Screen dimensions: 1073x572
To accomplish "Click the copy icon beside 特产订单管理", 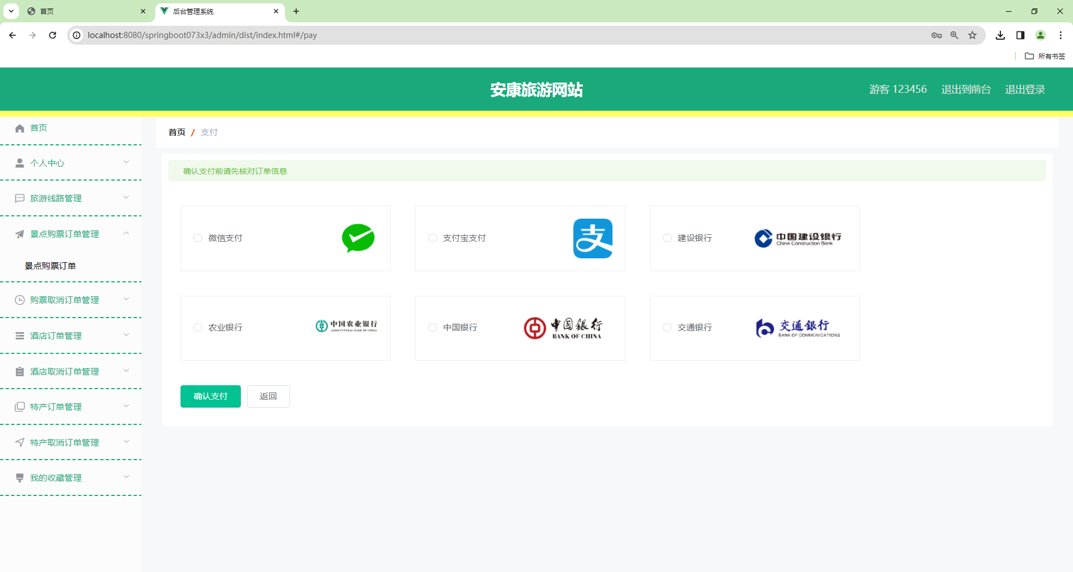I will pos(20,406).
